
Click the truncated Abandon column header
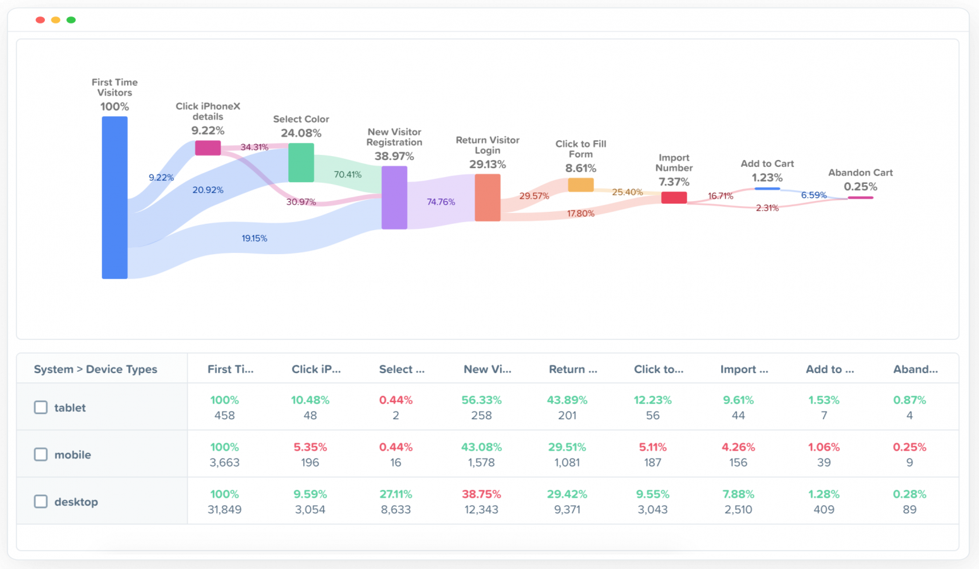(916, 369)
